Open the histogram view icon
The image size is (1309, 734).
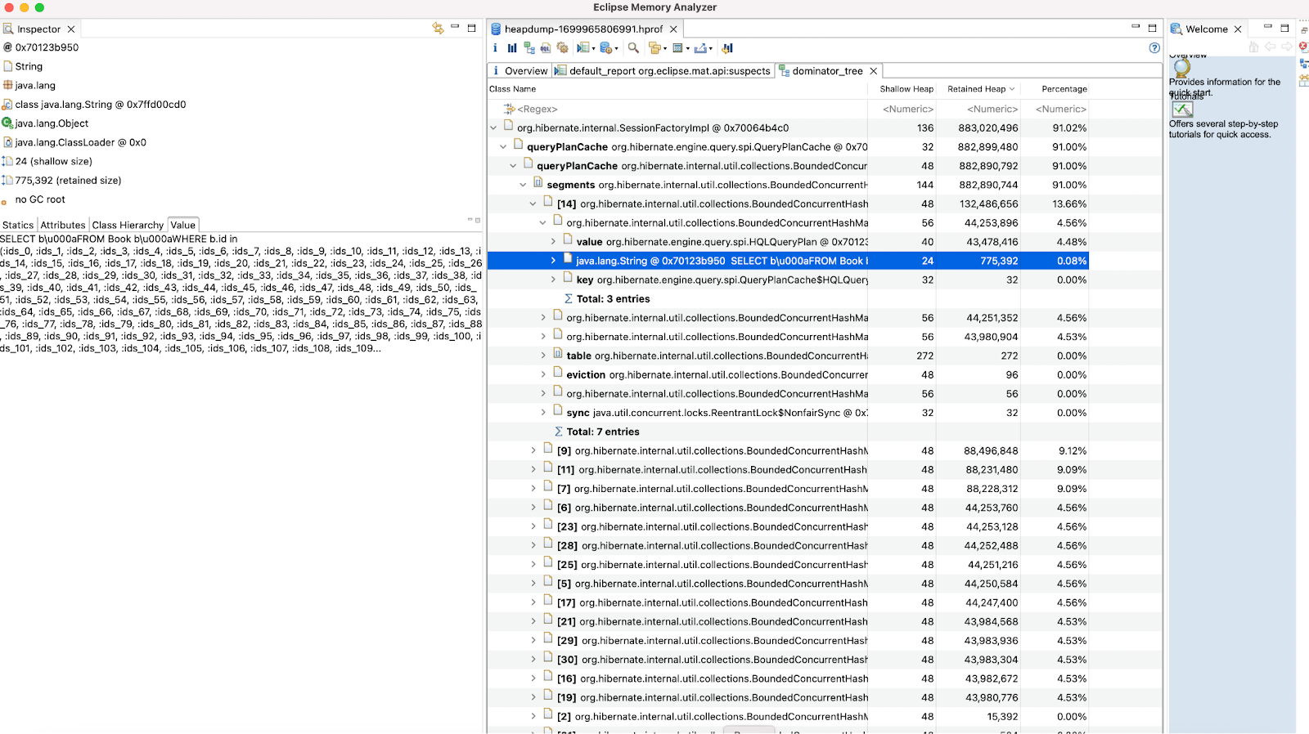512,48
